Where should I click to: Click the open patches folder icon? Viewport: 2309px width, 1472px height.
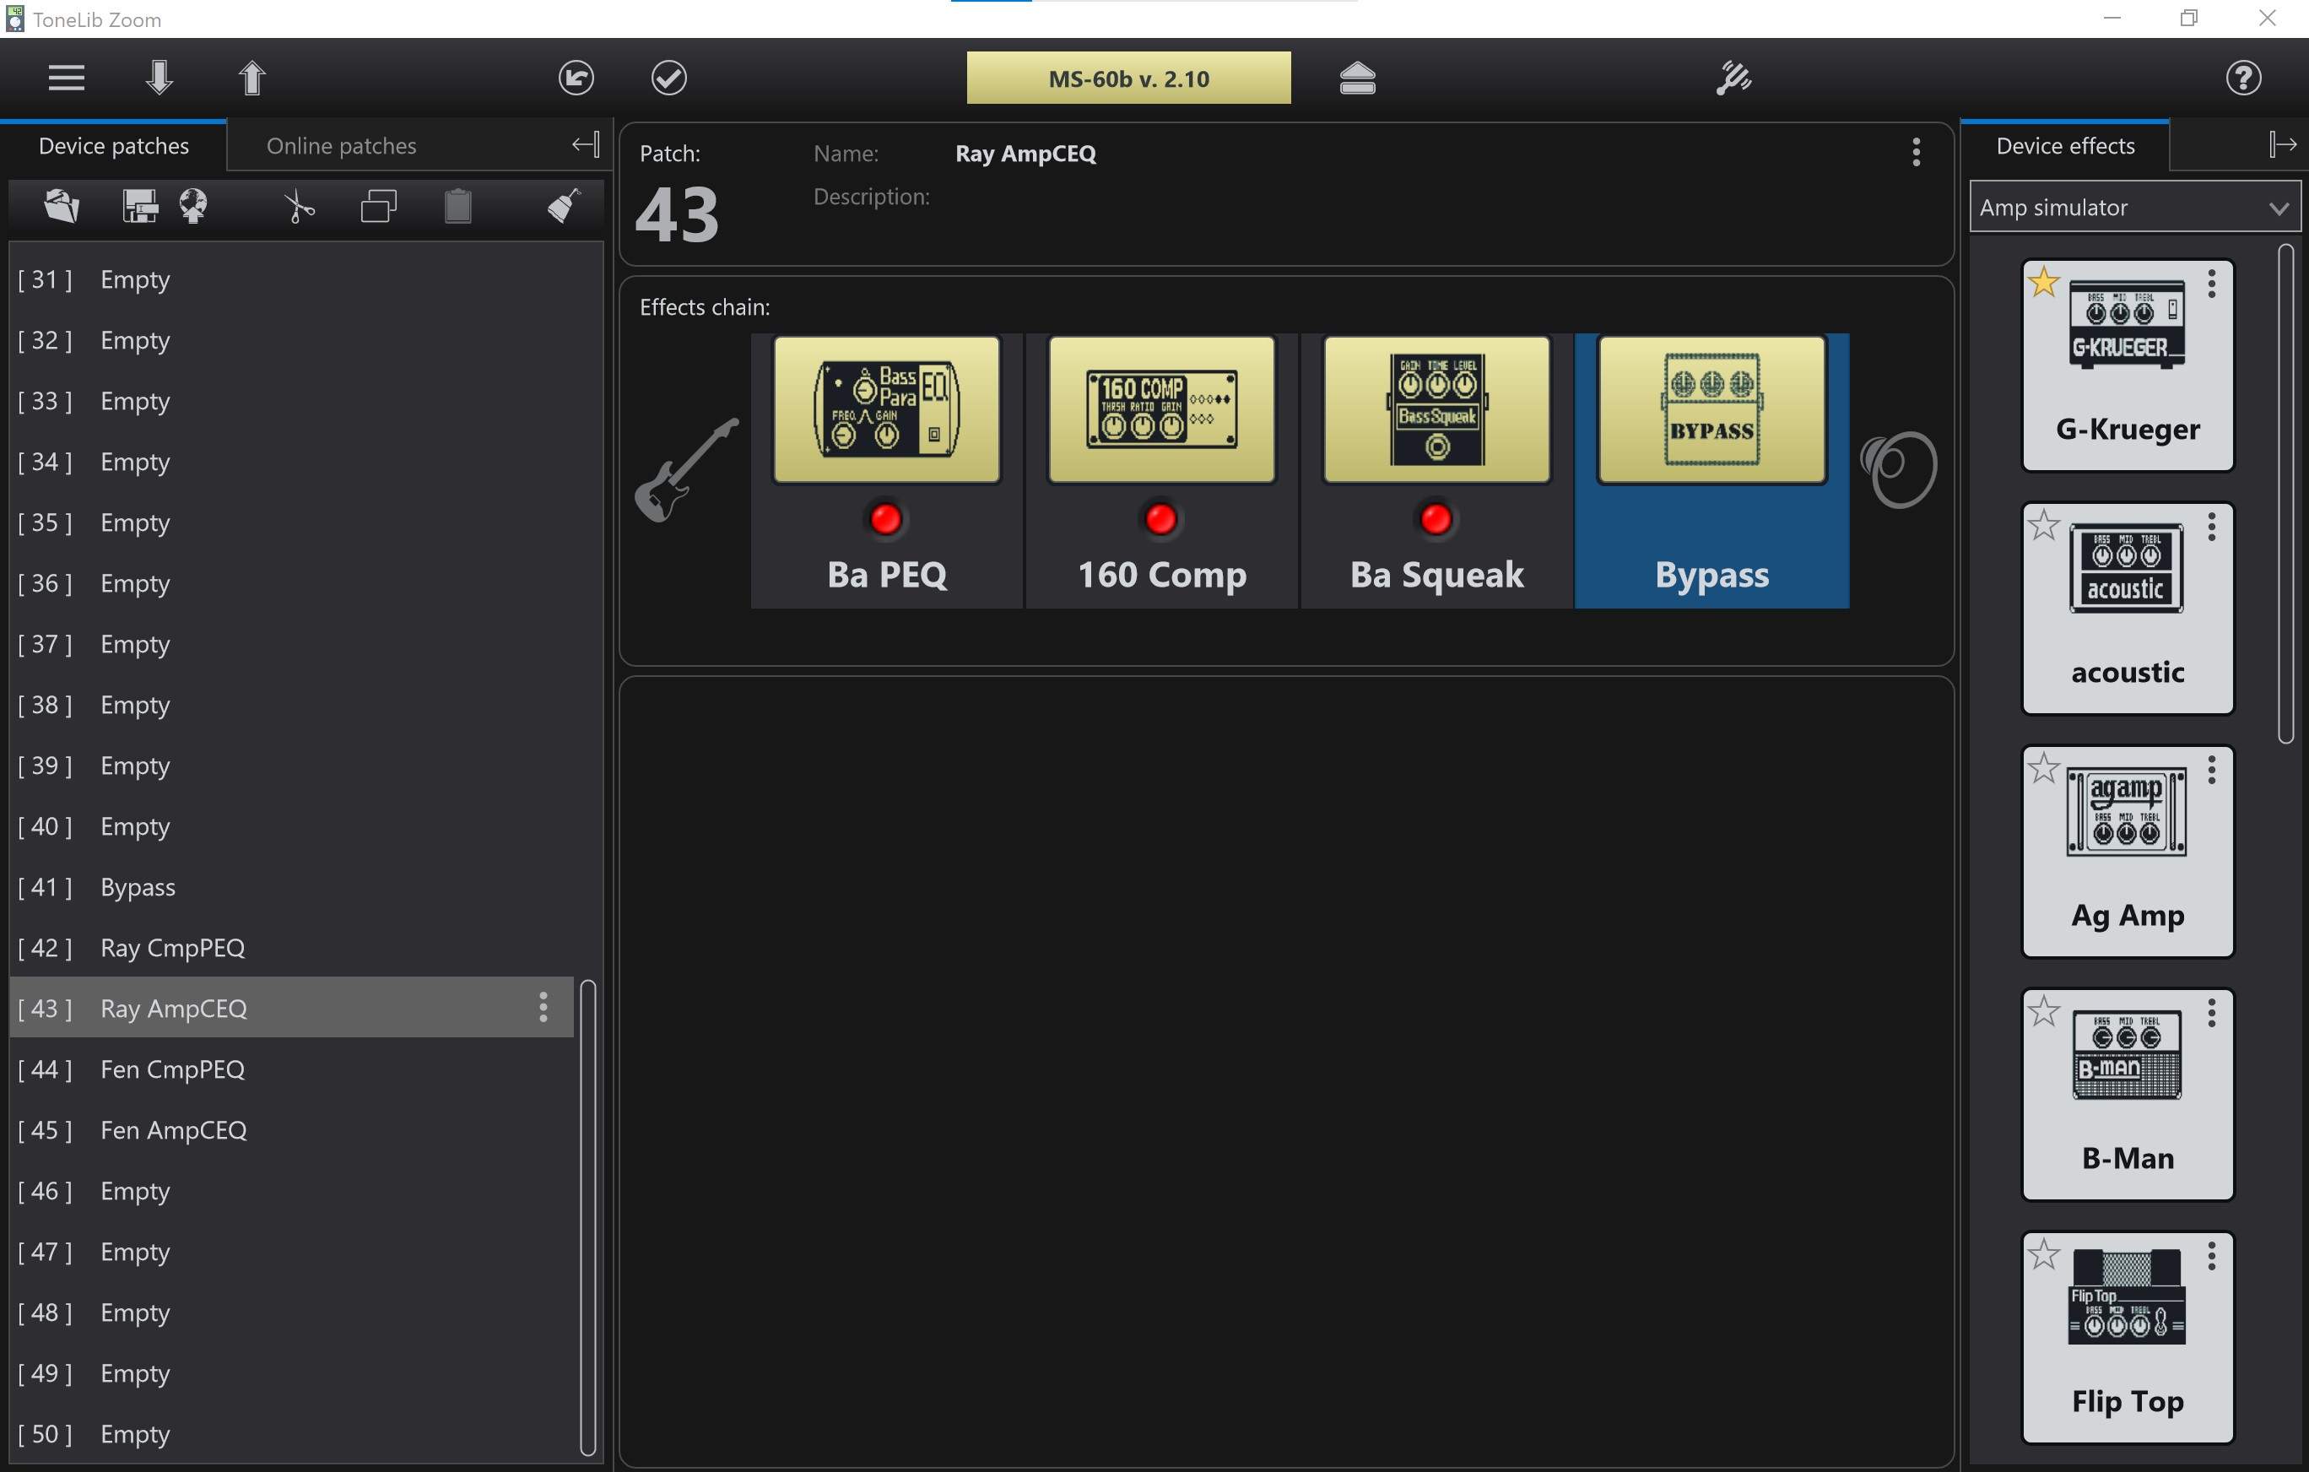pos(62,206)
